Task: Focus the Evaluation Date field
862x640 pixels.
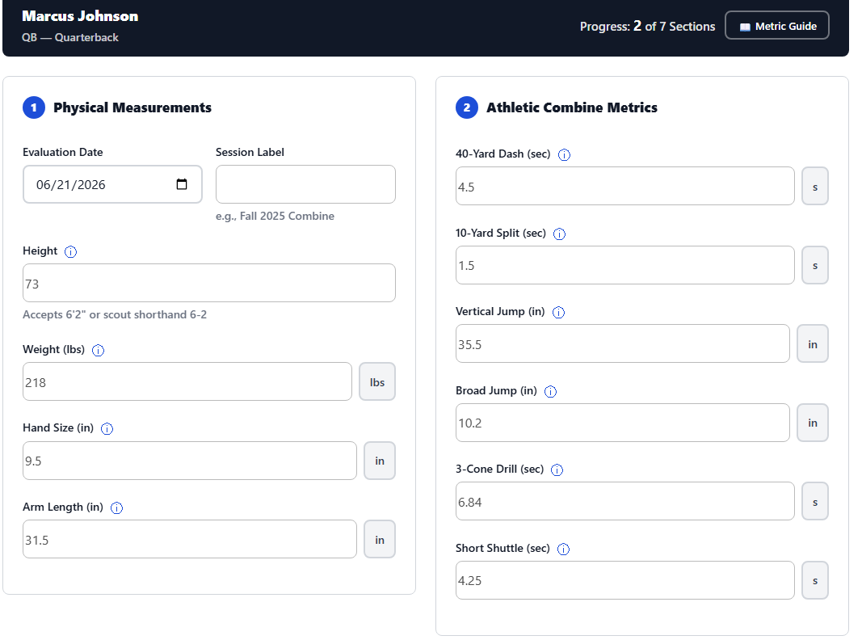Action: [x=112, y=184]
